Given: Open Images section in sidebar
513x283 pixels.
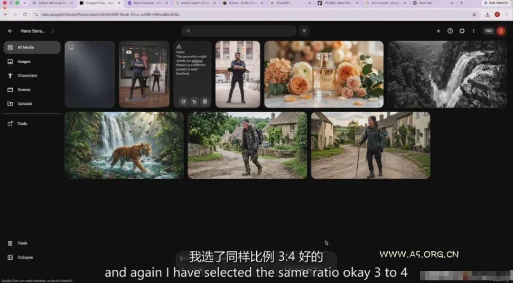Looking at the screenshot, I should [x=32, y=61].
